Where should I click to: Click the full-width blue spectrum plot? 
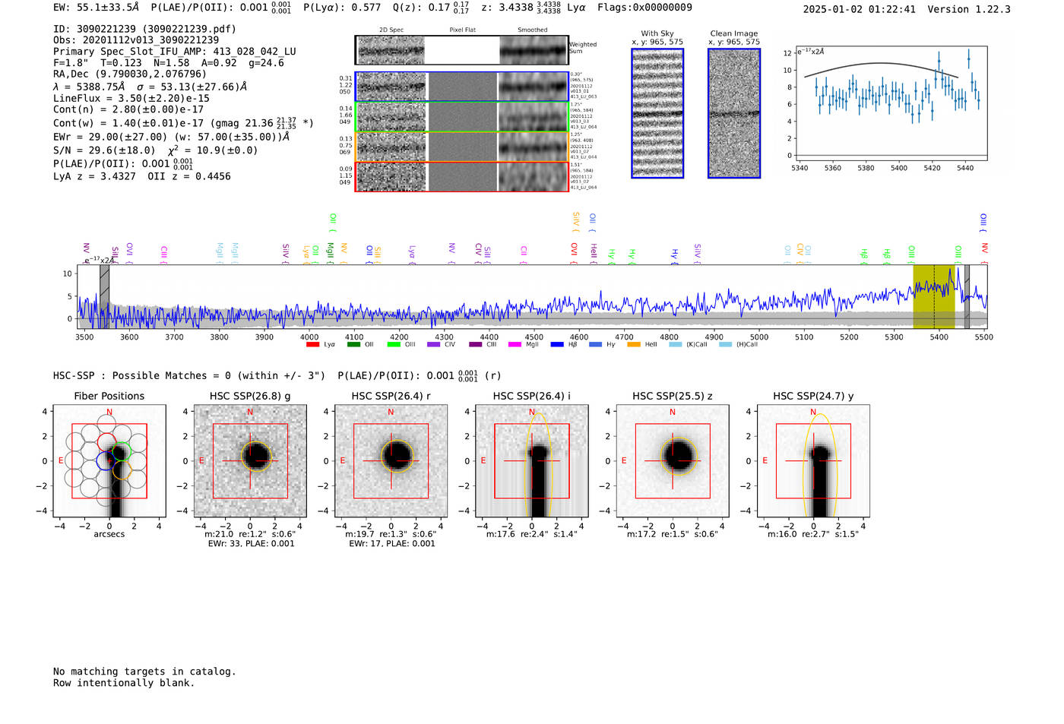[x=531, y=296]
